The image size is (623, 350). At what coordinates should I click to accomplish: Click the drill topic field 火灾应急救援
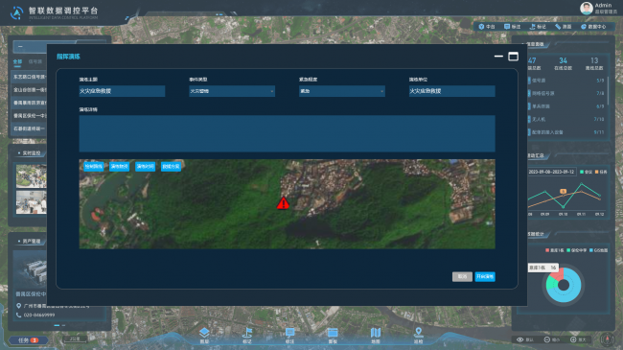click(x=122, y=91)
